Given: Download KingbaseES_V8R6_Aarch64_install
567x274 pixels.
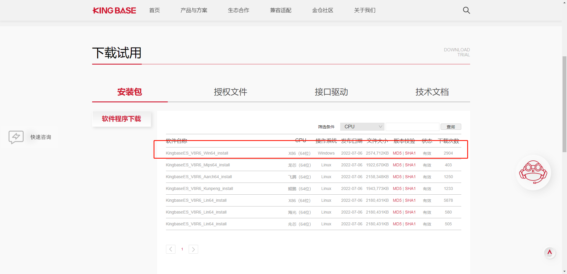Looking at the screenshot, I should (199, 177).
